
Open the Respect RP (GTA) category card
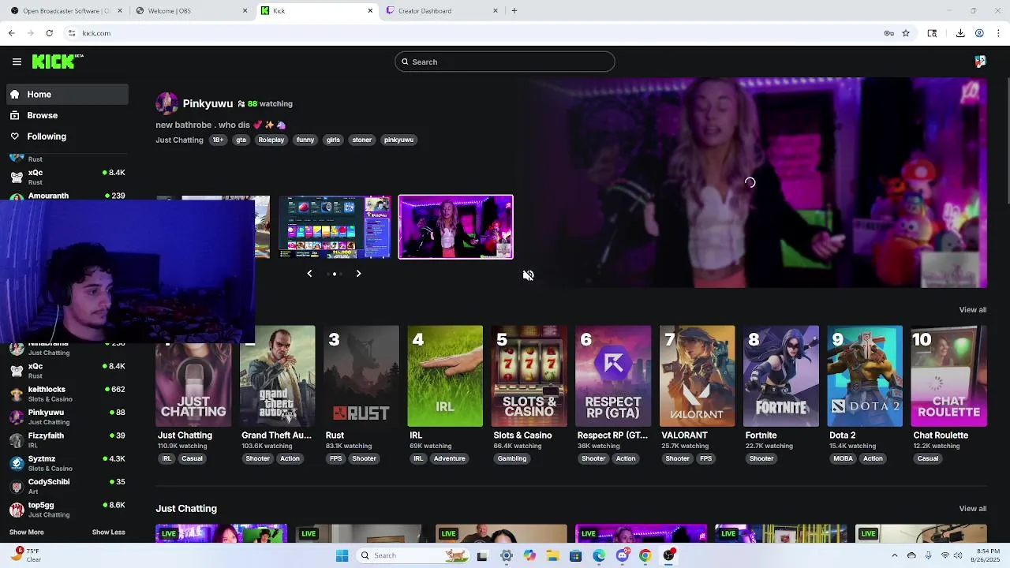(613, 376)
